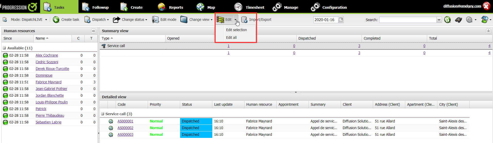Screen dimensions: 493x143
Task: Sort Summary view by Type column
Action: click(132, 38)
